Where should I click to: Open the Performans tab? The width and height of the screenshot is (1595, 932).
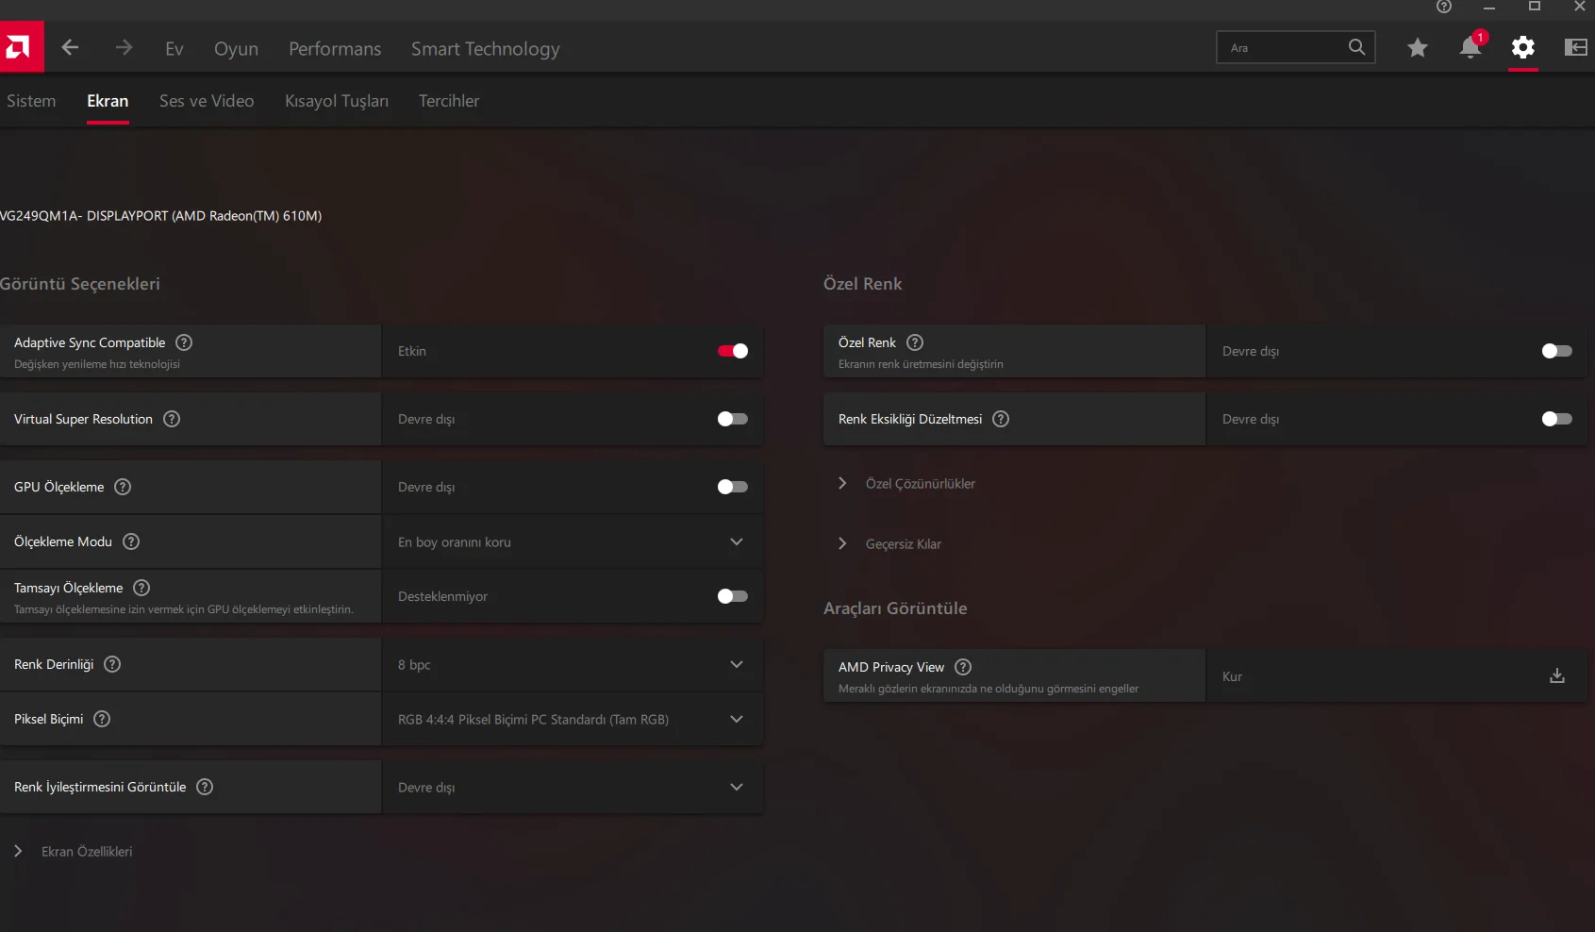pos(335,48)
